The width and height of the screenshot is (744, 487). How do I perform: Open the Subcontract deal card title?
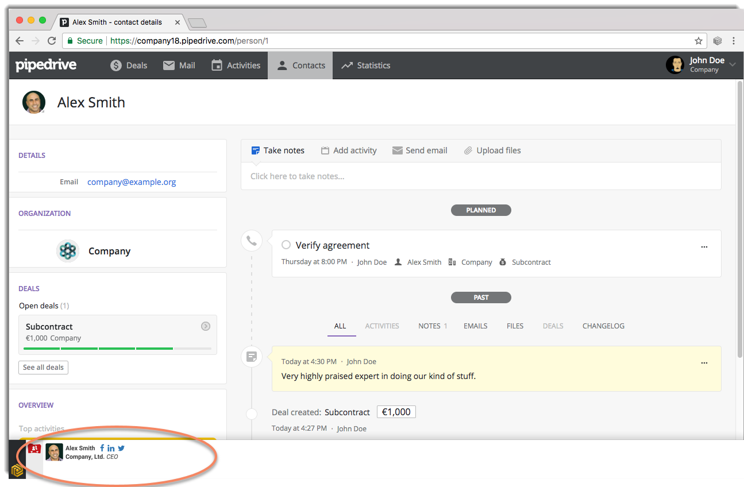click(49, 326)
